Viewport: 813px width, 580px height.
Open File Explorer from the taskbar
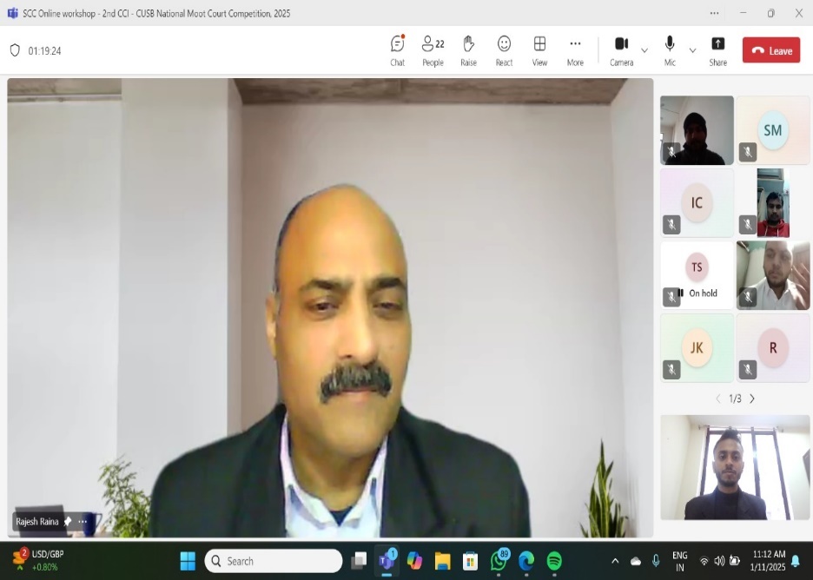(x=442, y=561)
